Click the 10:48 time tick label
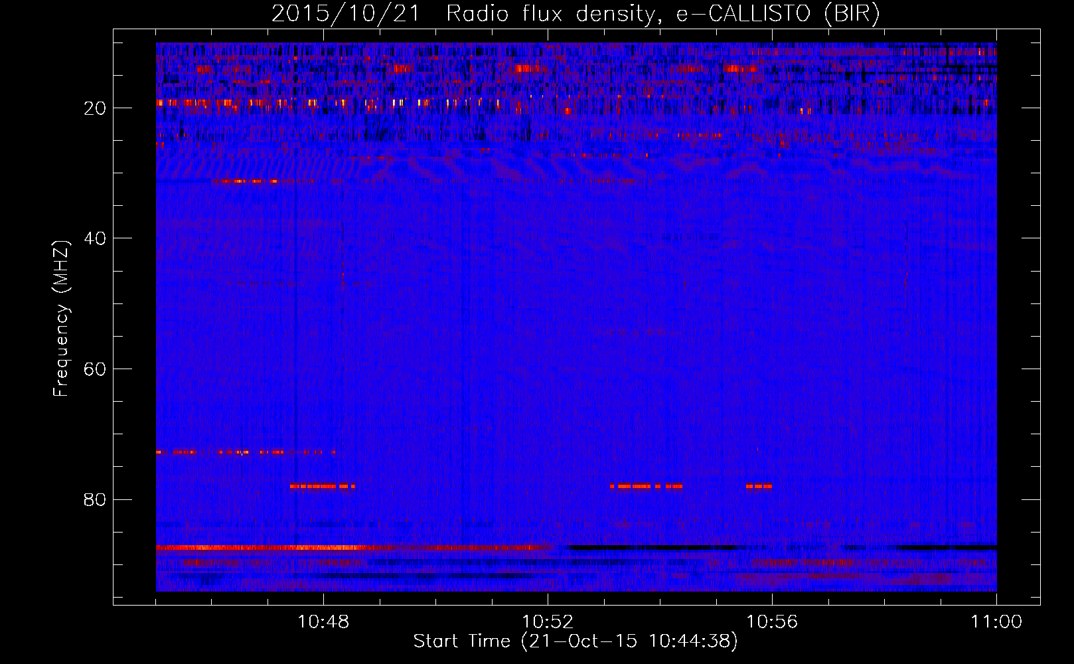This screenshot has width=1074, height=664. coord(323,622)
